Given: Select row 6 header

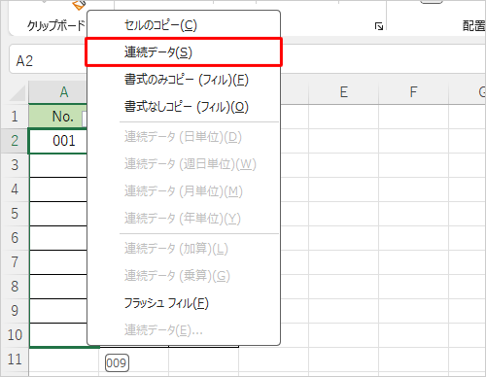Looking at the screenshot, I should pyautogui.click(x=15, y=238).
